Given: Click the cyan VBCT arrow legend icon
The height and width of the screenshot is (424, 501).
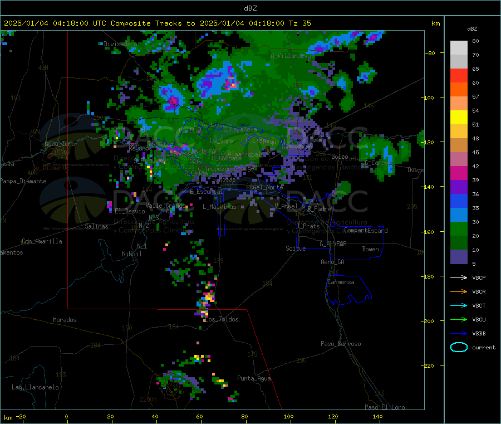Looking at the screenshot, I should pos(459,305).
